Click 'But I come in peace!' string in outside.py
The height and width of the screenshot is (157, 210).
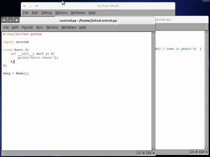point(176,49)
